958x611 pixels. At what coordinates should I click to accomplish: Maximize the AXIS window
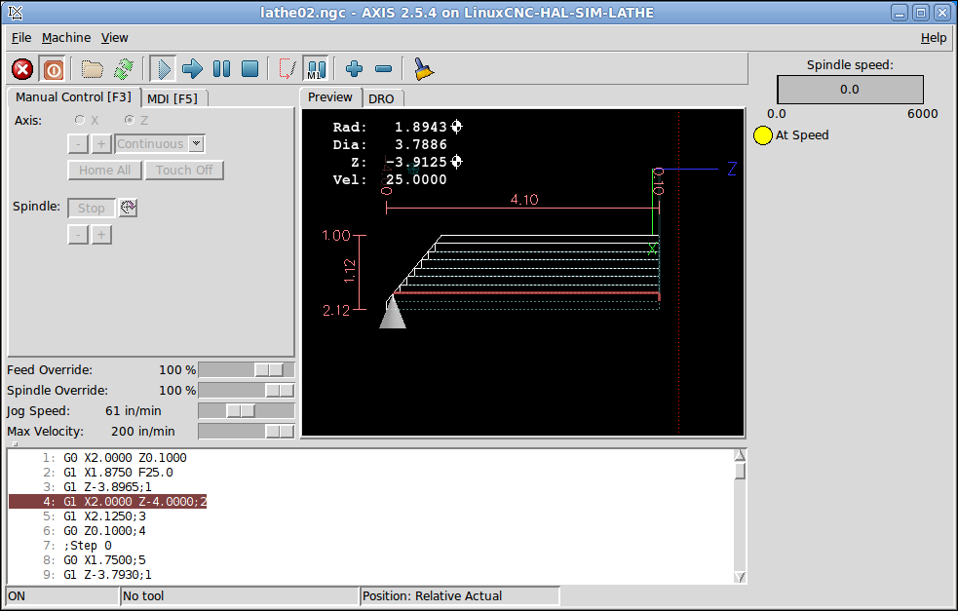(x=921, y=13)
